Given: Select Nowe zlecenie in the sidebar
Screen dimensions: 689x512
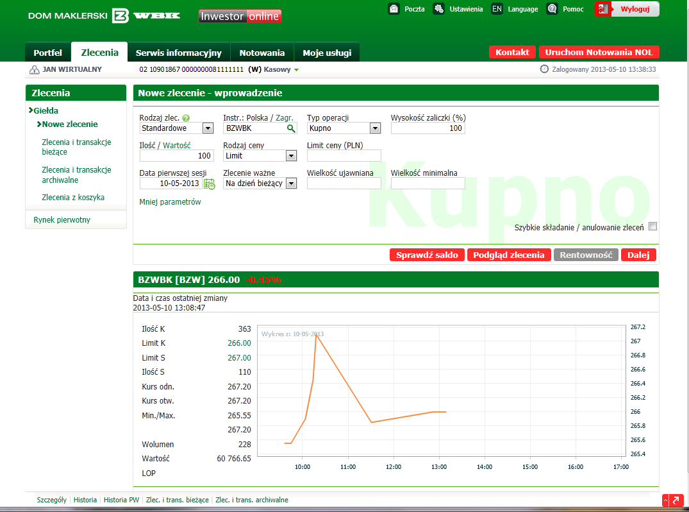Looking at the screenshot, I should click(x=70, y=124).
